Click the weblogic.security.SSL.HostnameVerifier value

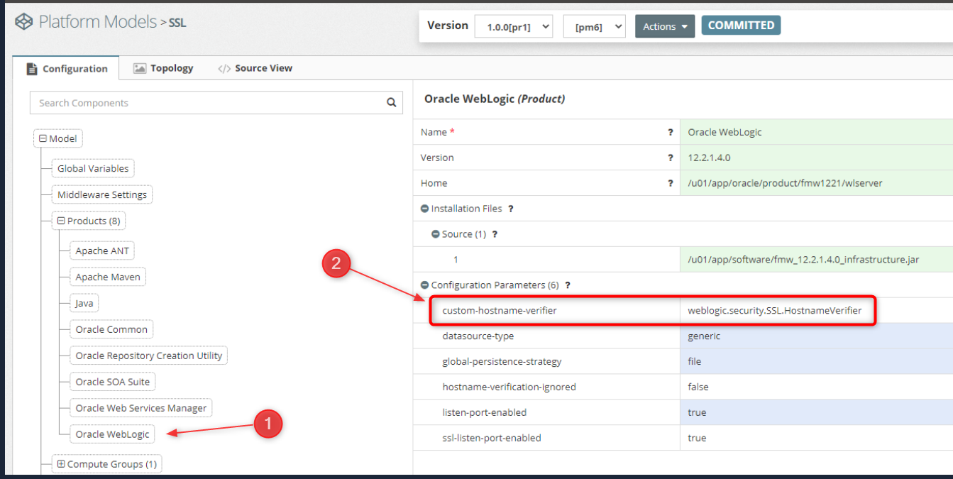[x=775, y=311]
